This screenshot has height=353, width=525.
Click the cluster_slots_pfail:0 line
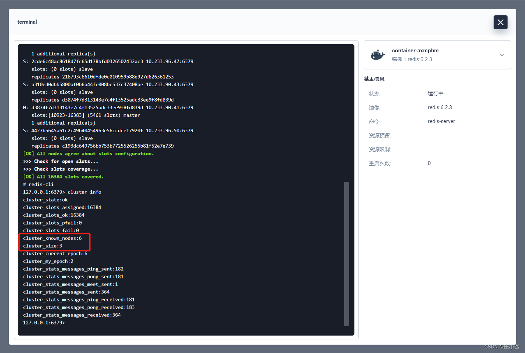[x=52, y=223]
